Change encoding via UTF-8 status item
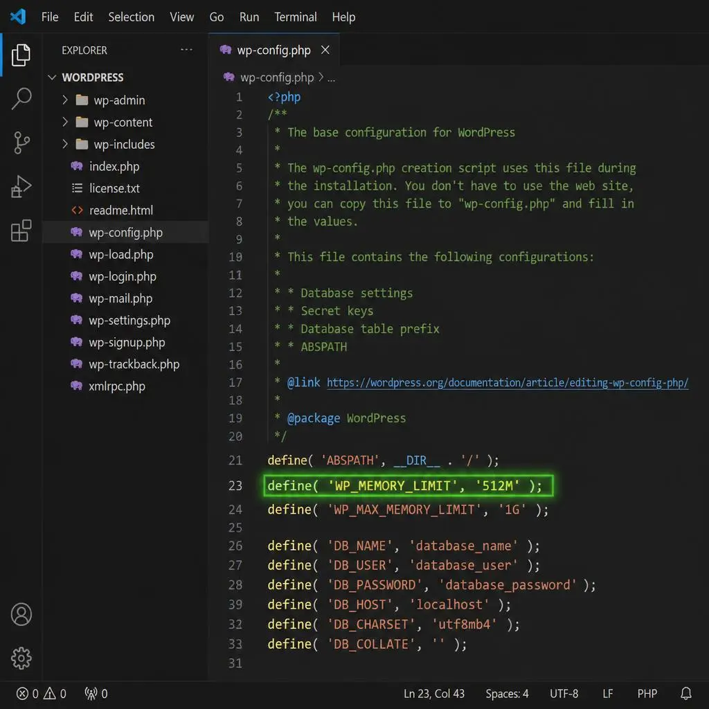This screenshot has width=709, height=709. tap(564, 694)
